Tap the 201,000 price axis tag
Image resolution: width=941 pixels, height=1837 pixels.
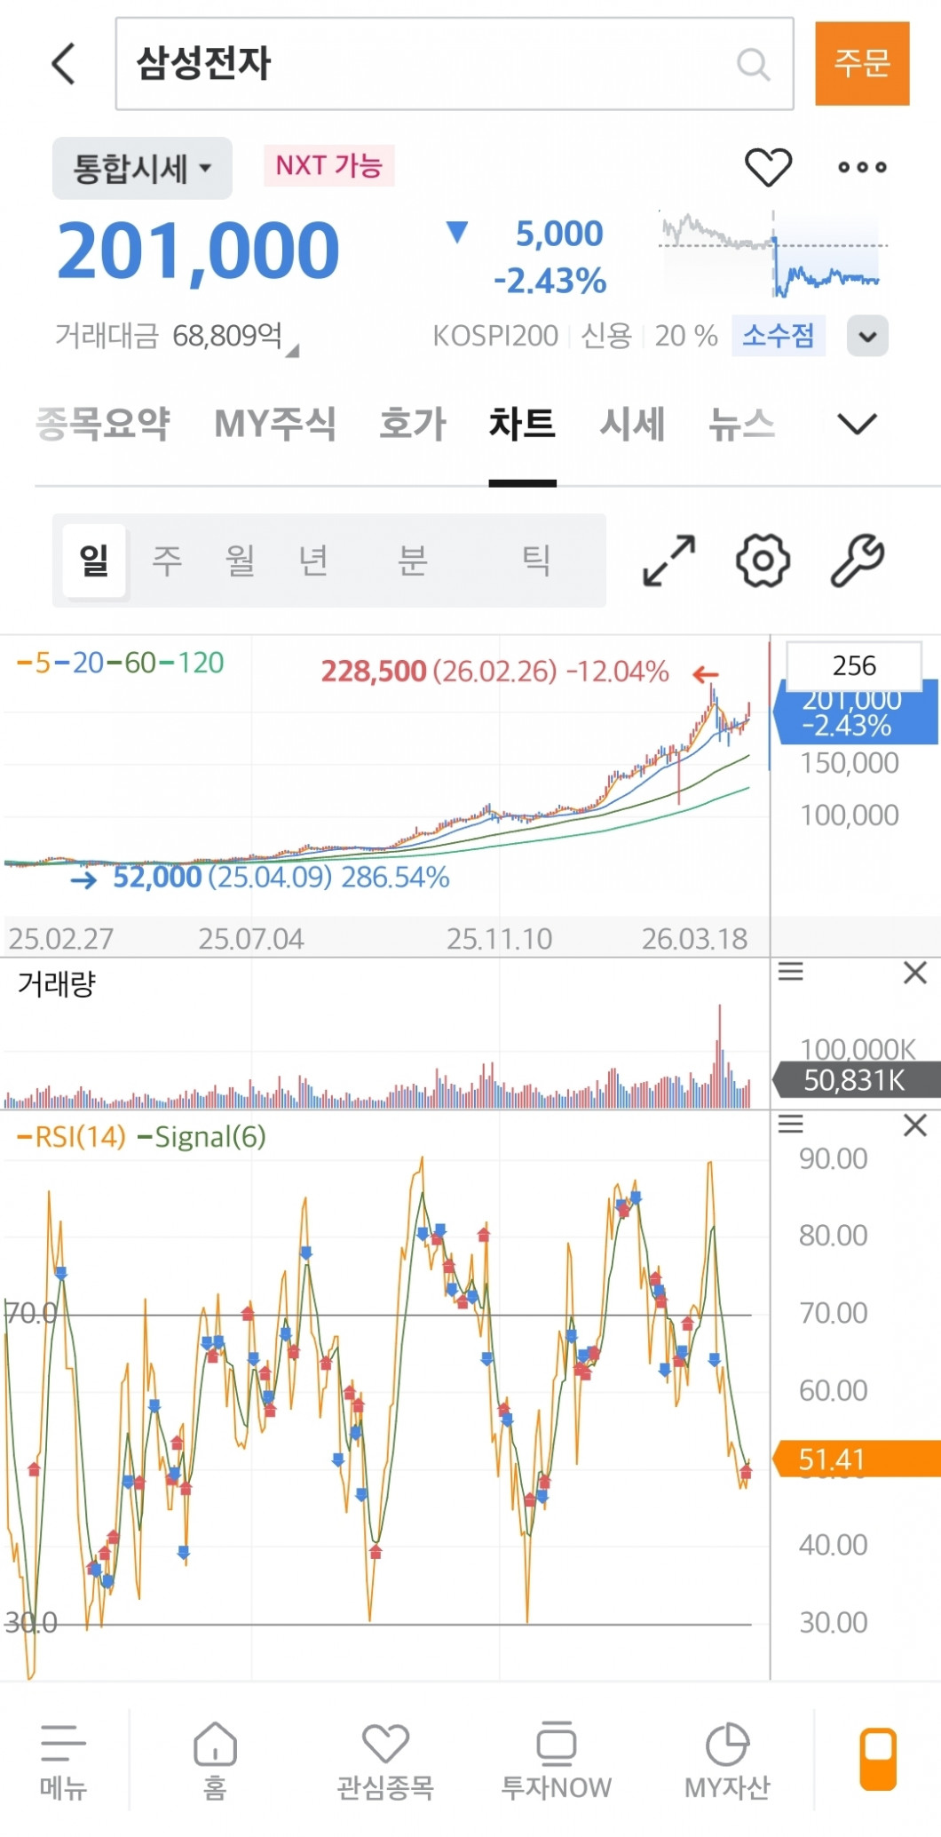tap(857, 712)
